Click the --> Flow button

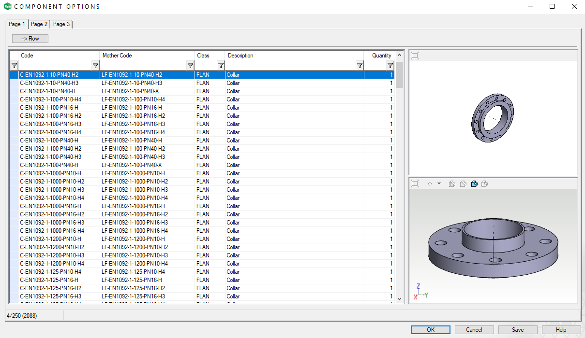[x=30, y=39]
